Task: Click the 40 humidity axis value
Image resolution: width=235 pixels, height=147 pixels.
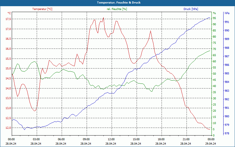Action: (214, 86)
